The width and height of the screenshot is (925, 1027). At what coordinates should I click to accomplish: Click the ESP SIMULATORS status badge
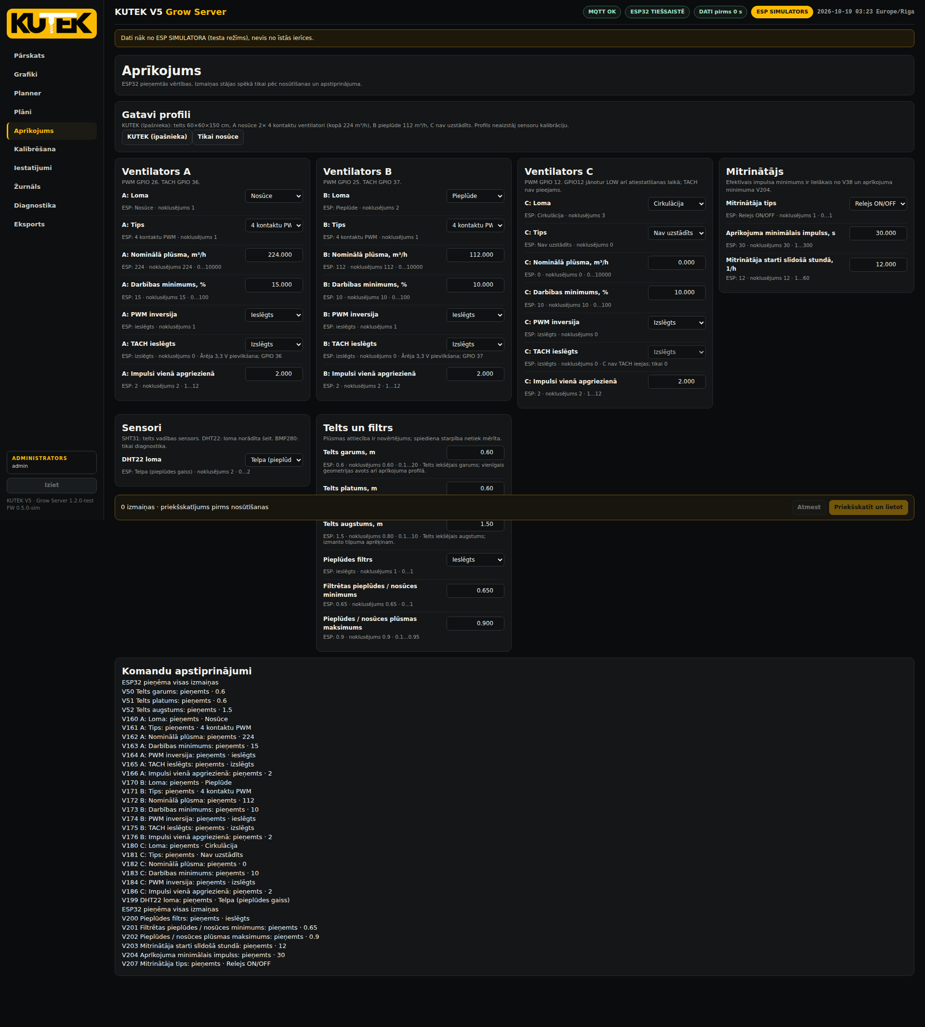[781, 12]
